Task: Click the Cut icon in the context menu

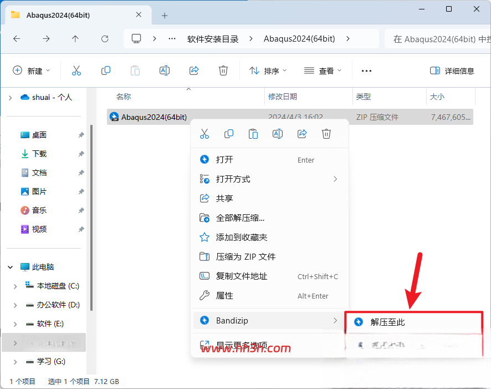Action: (x=204, y=134)
